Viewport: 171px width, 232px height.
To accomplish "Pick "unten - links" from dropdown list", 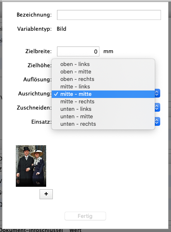I will 103,109.
